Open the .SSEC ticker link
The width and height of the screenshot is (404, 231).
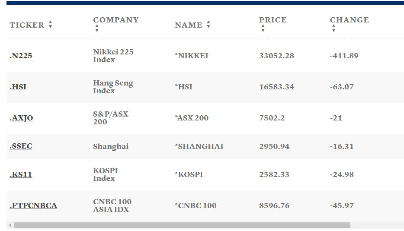(x=21, y=146)
